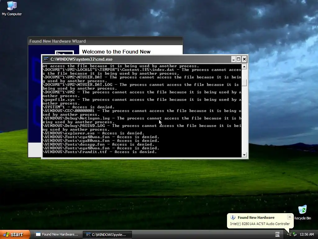318x239 pixels.
Task: Click the Safely Remove Hardware tray icon
Action: [x=295, y=234]
